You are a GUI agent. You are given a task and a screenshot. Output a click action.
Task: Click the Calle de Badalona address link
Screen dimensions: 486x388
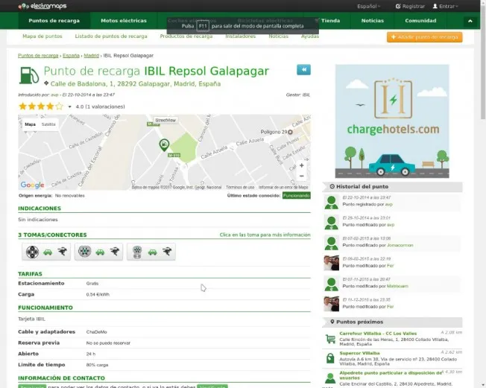click(x=136, y=84)
